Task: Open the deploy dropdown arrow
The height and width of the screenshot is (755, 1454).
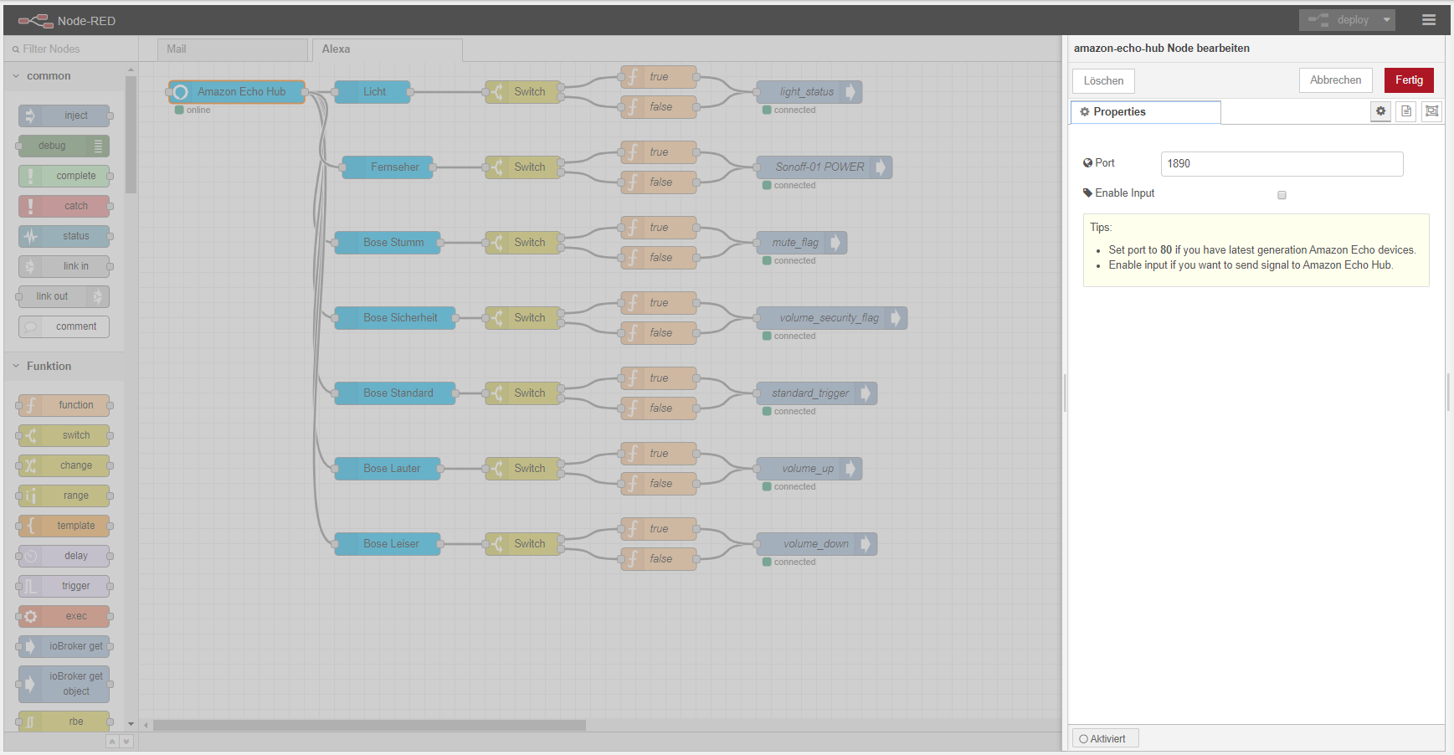Action: click(x=1386, y=20)
